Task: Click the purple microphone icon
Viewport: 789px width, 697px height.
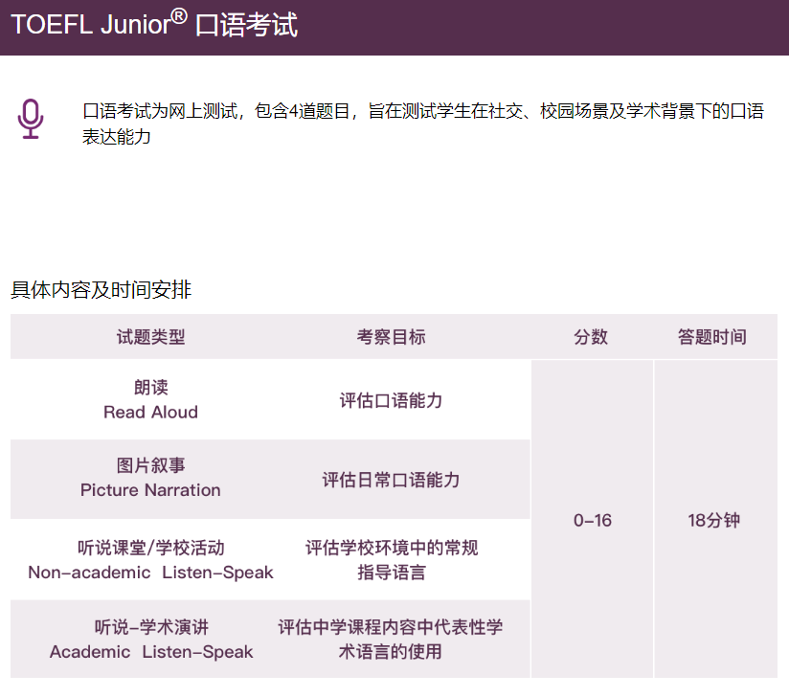Action: (x=31, y=119)
